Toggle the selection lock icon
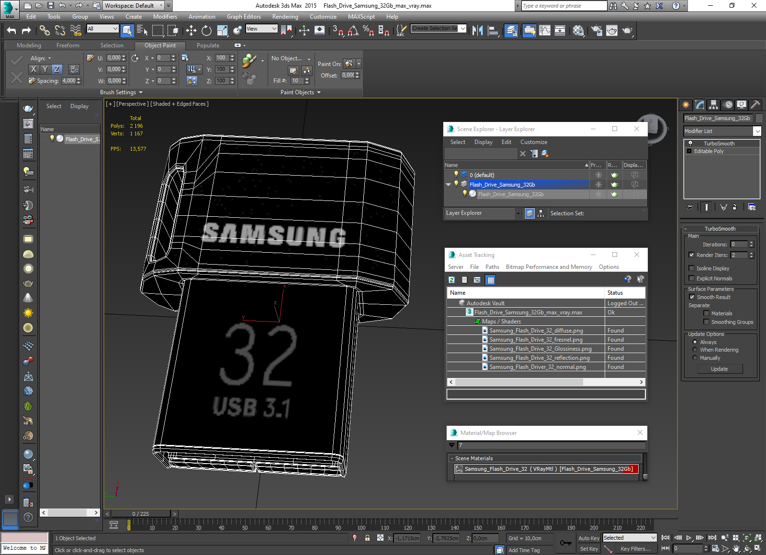Image resolution: width=766 pixels, height=555 pixels. point(367,538)
